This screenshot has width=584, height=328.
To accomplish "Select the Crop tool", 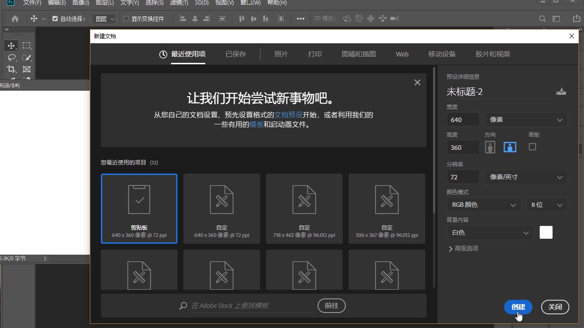I will click(x=11, y=69).
